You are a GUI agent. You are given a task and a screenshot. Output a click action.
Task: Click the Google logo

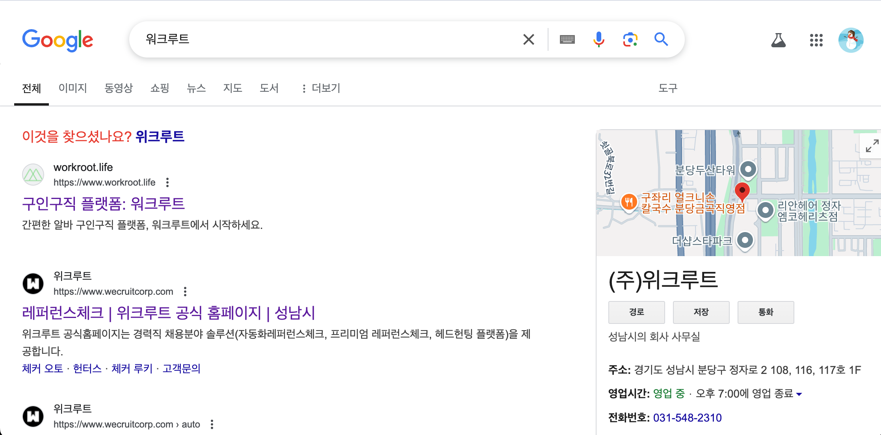(x=58, y=40)
